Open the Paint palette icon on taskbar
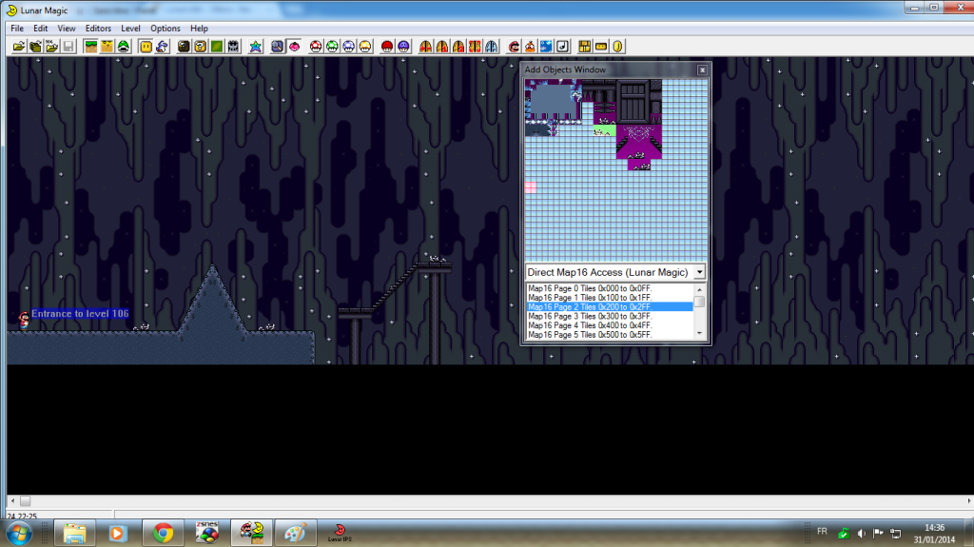 (x=295, y=534)
